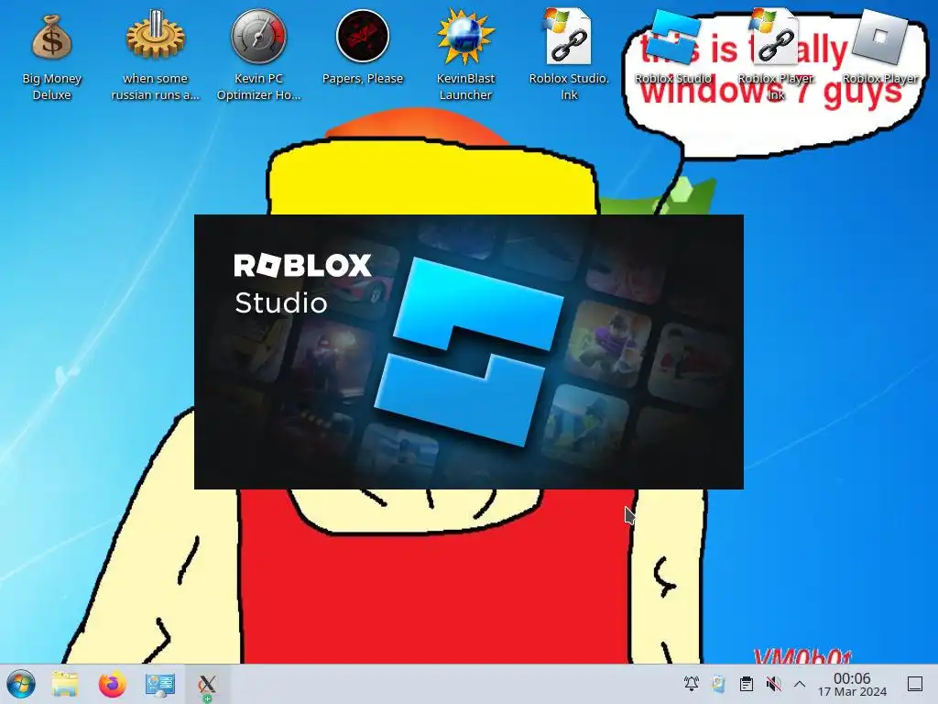Open the Start menu orb
This screenshot has height=704, width=938.
click(x=20, y=684)
